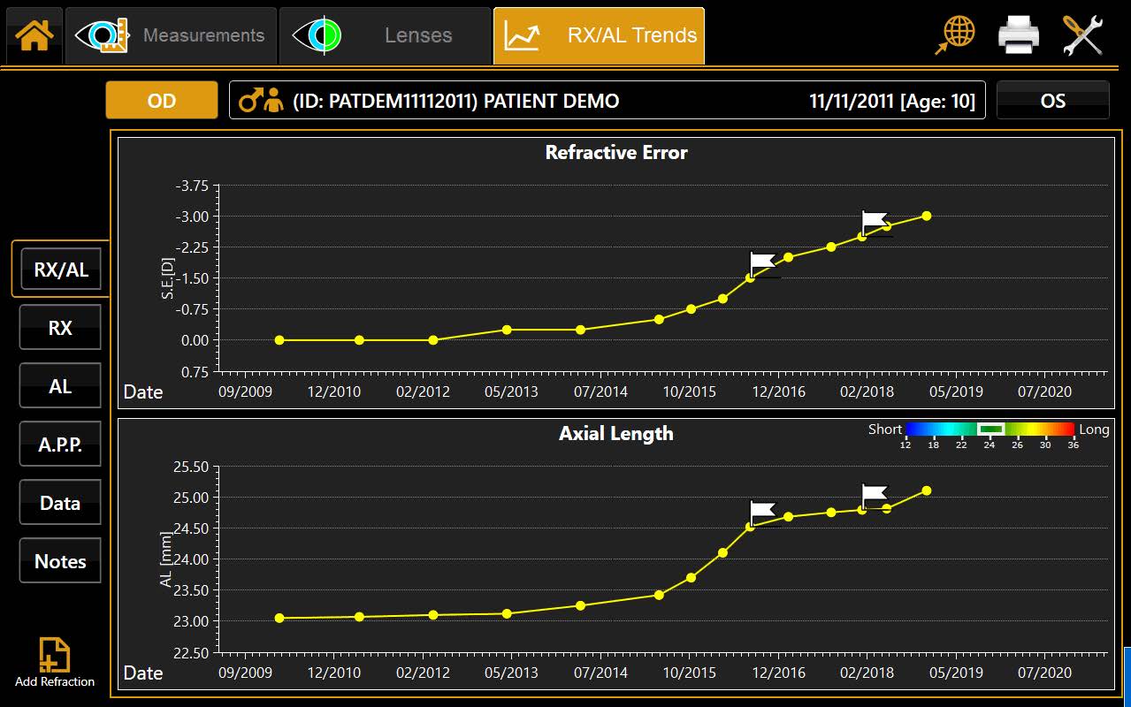Select the OD eye toggle
1131x707 pixels.
pos(161,100)
